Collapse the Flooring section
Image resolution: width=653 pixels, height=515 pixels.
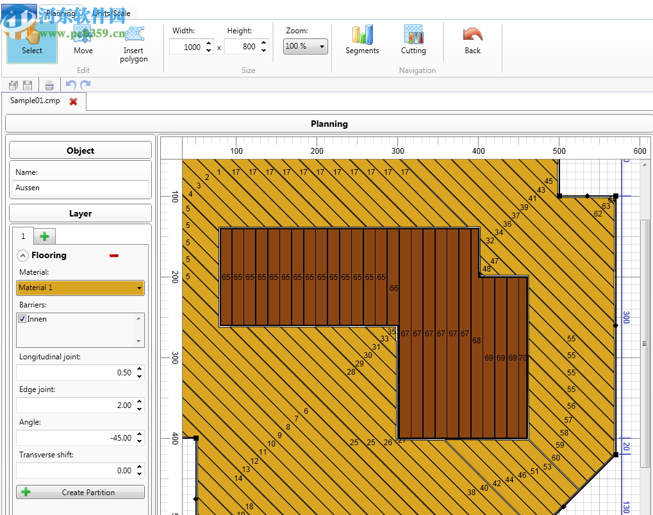click(22, 256)
